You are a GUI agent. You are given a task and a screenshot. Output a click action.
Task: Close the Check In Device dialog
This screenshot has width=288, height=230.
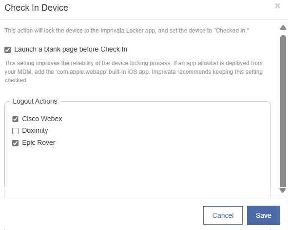(x=277, y=6)
